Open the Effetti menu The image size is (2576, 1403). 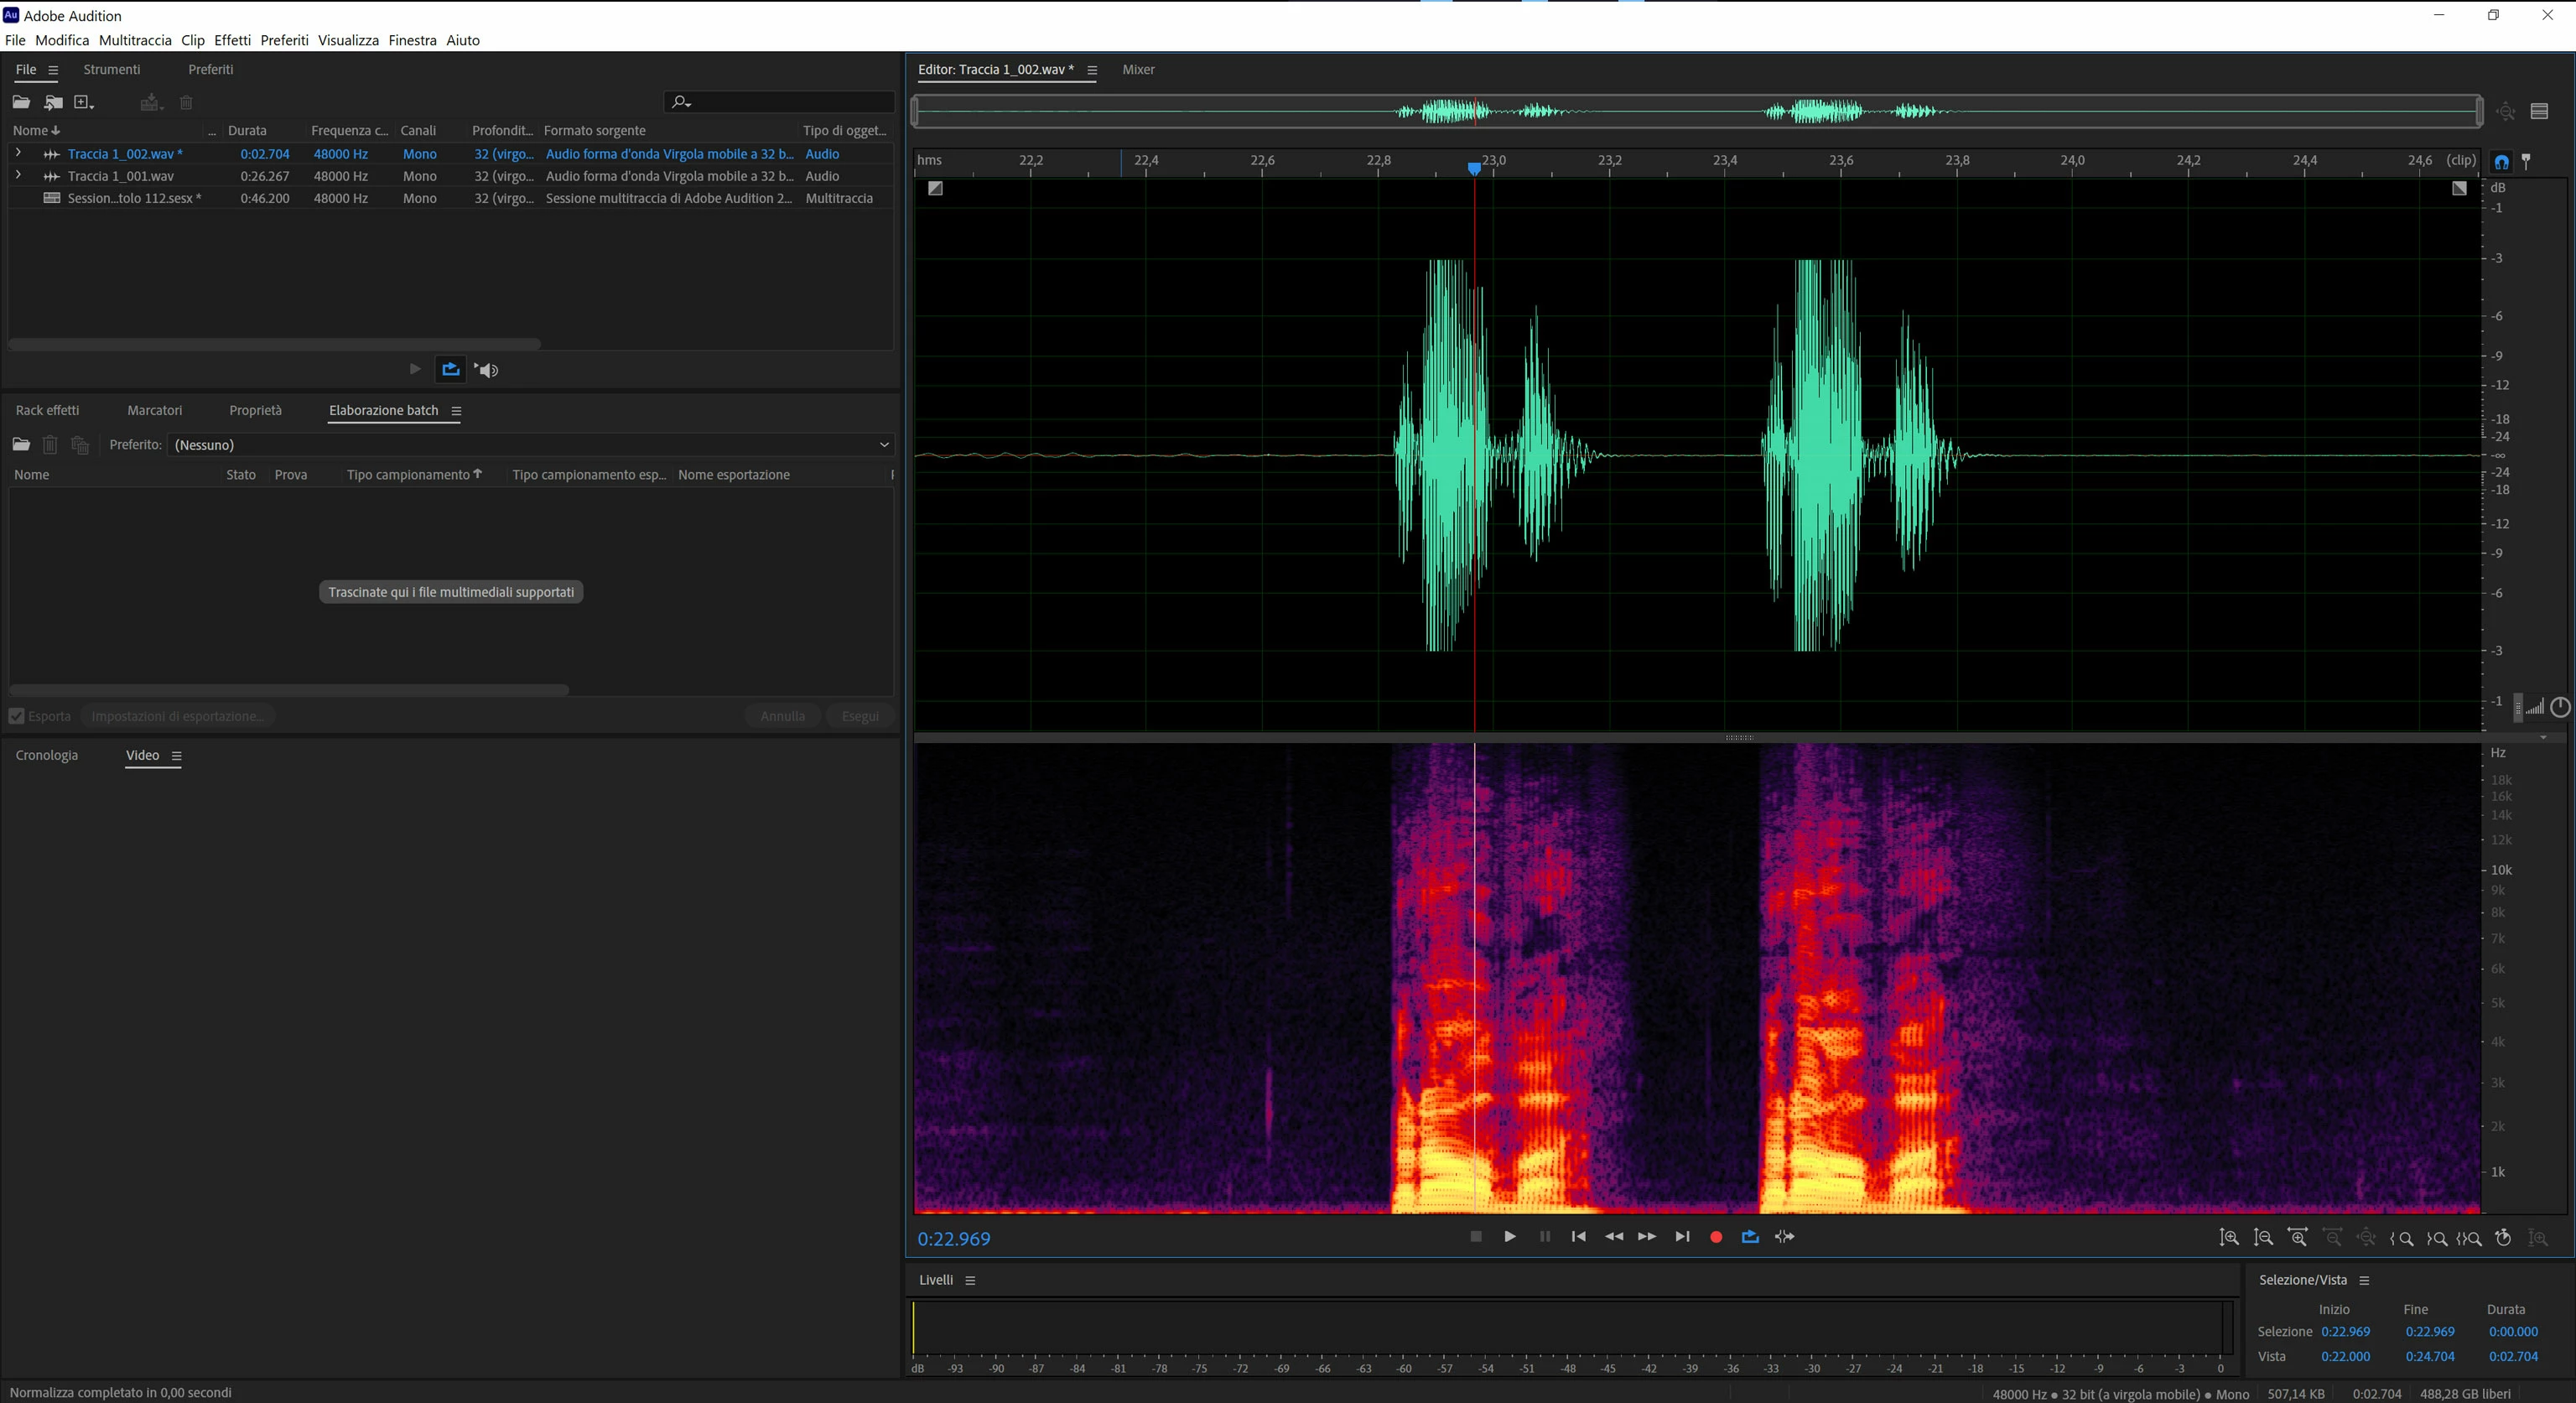(x=232, y=40)
